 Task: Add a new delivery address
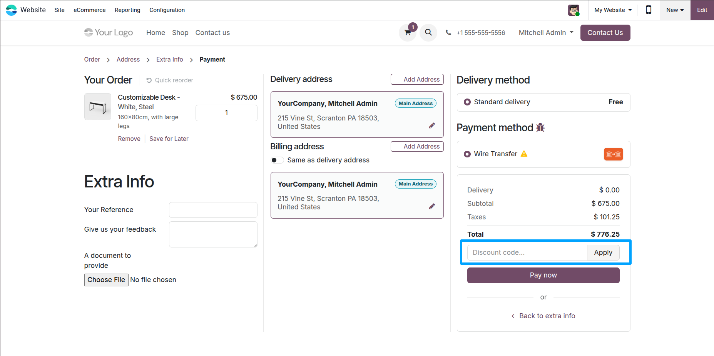[x=417, y=79]
